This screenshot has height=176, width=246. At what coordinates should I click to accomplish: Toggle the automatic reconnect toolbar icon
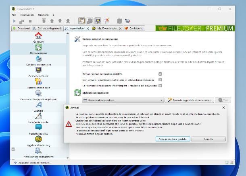tap(90, 21)
